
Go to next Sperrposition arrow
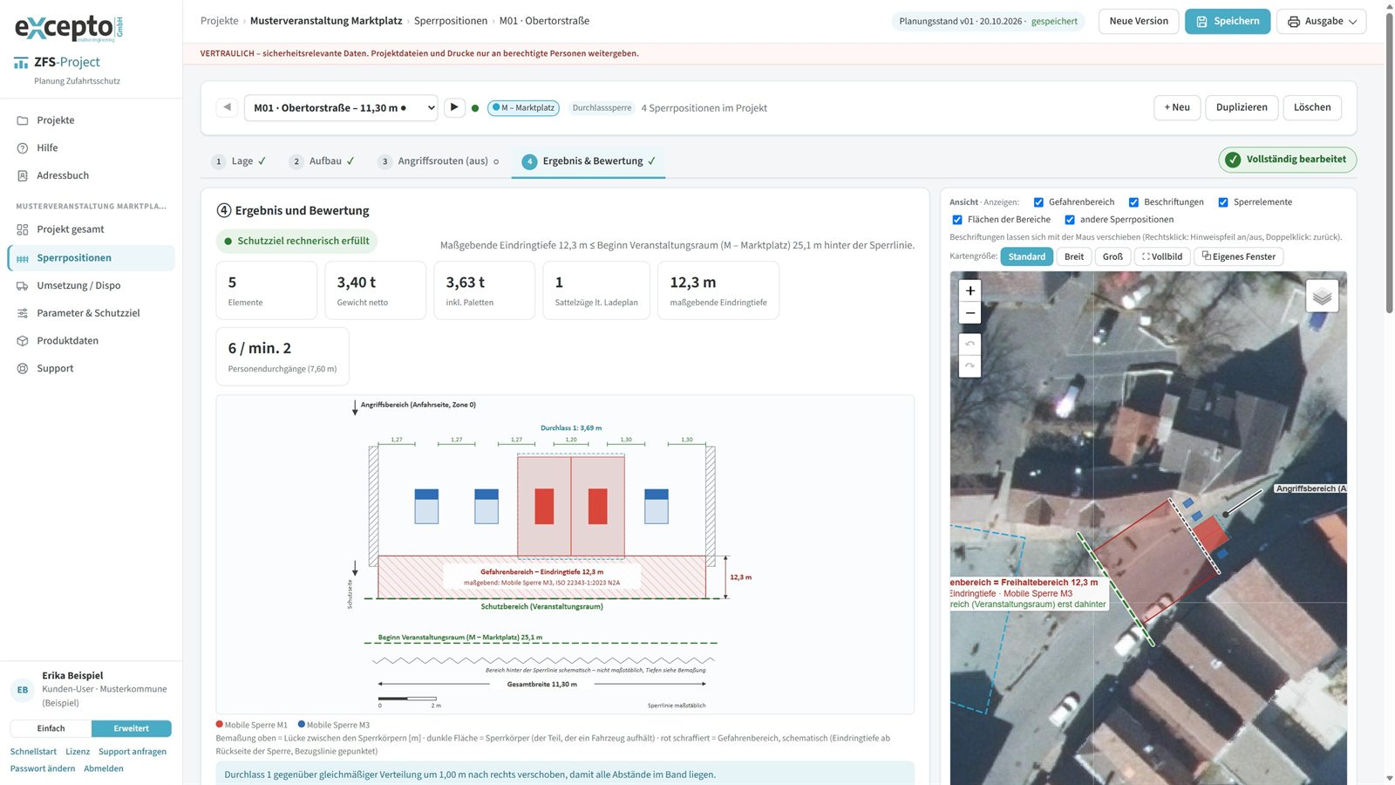[454, 107]
